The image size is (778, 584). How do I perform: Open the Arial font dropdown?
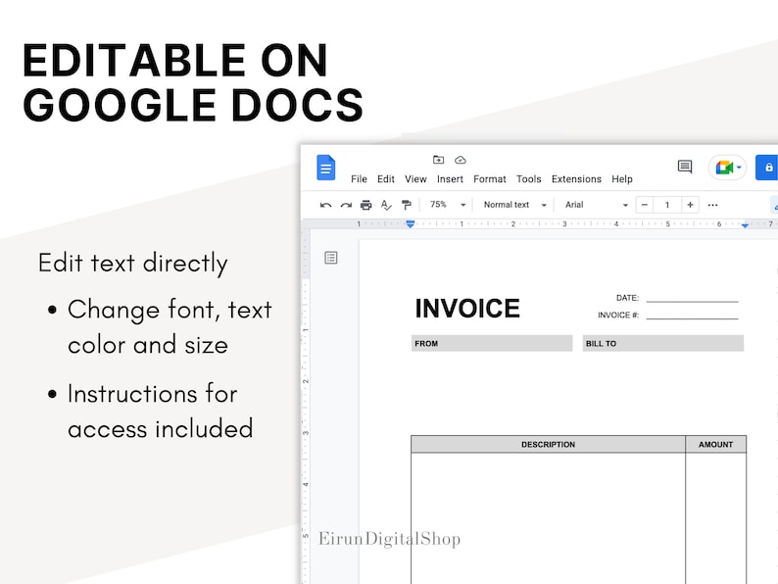[x=597, y=205]
